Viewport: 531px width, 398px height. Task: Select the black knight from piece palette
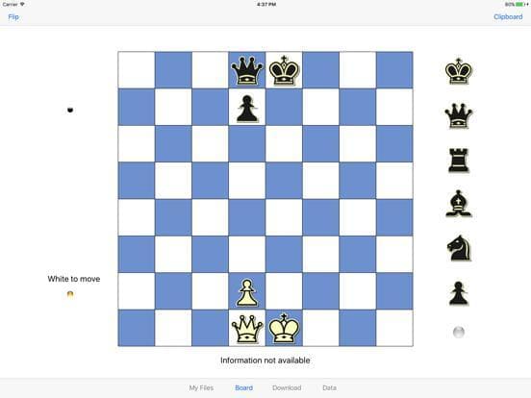point(459,248)
